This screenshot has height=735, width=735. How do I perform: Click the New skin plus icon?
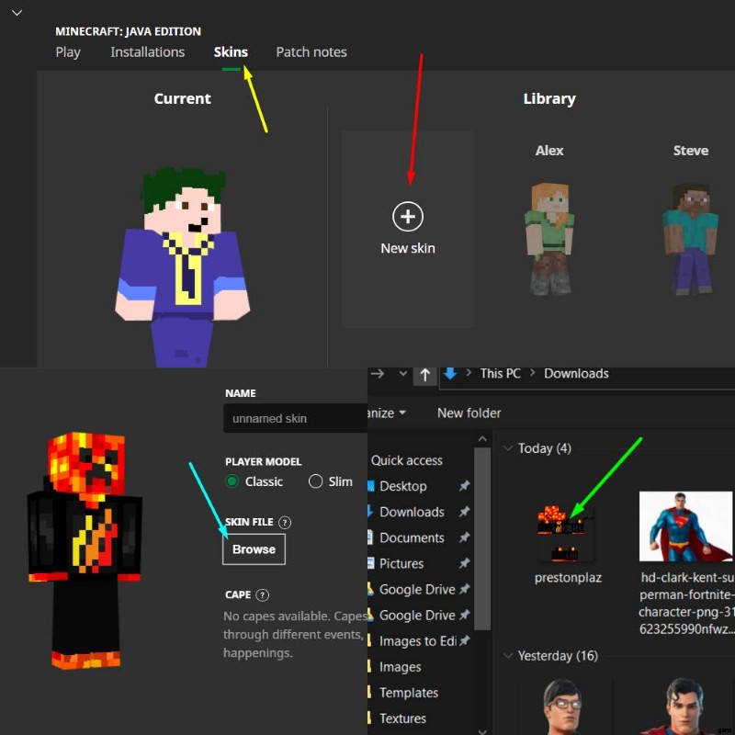[408, 217]
